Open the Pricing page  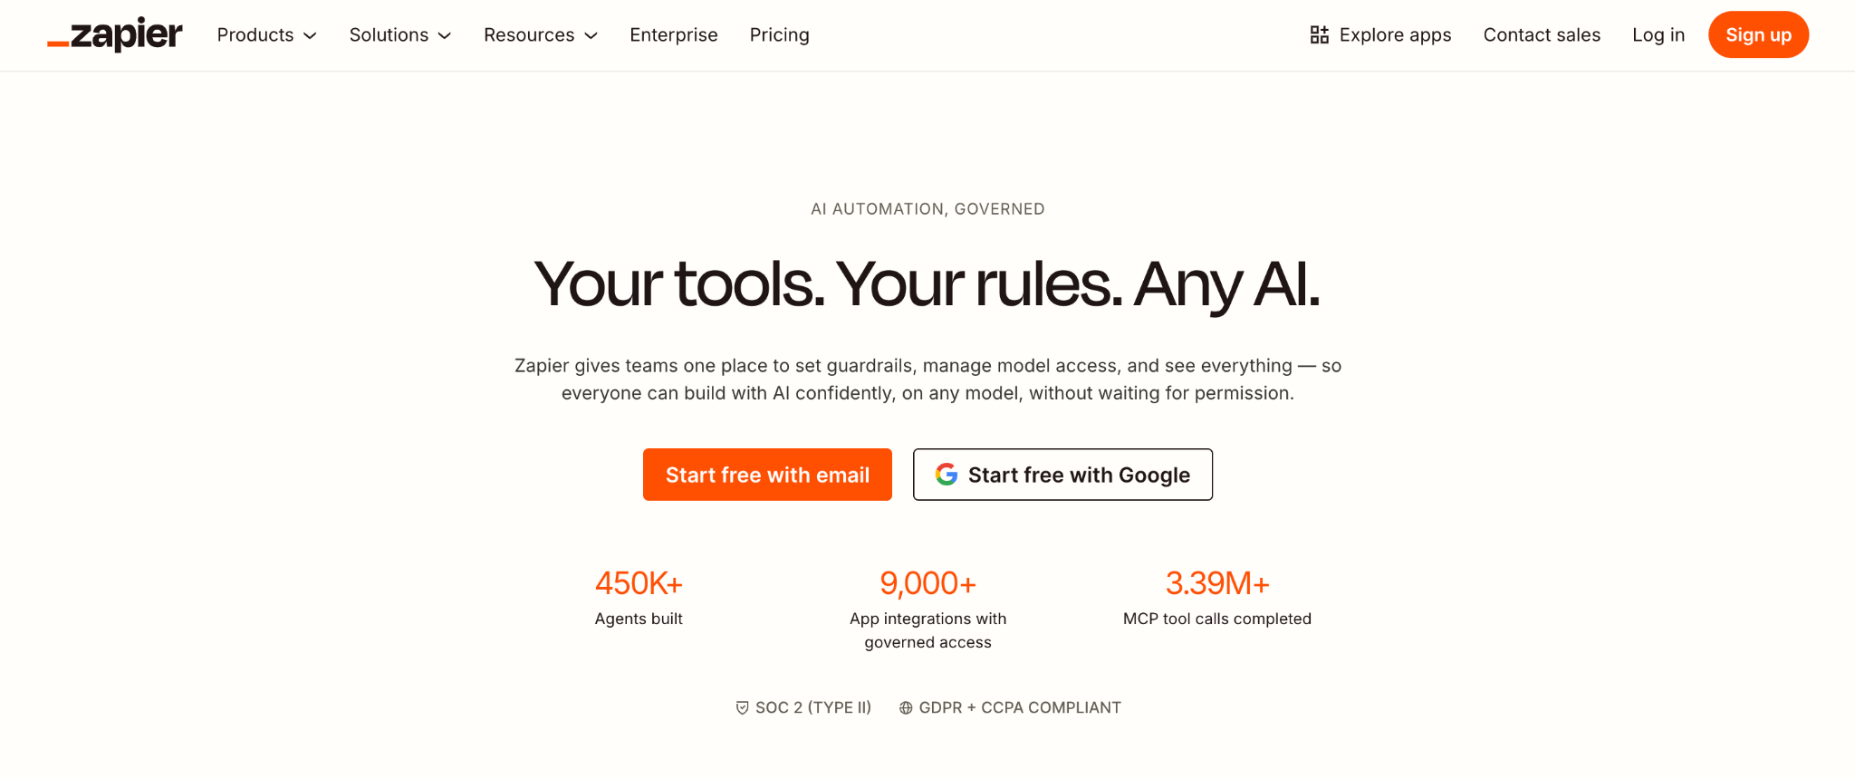779,34
